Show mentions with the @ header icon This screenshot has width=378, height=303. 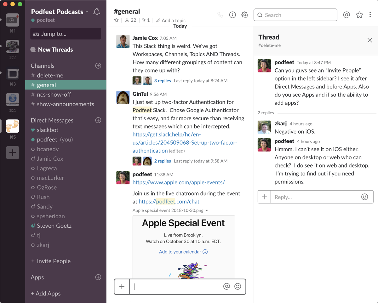pyautogui.click(x=346, y=15)
